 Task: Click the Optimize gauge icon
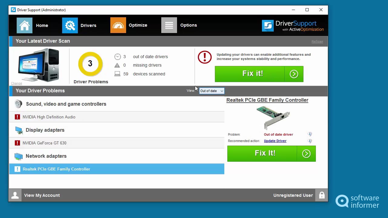[118, 25]
